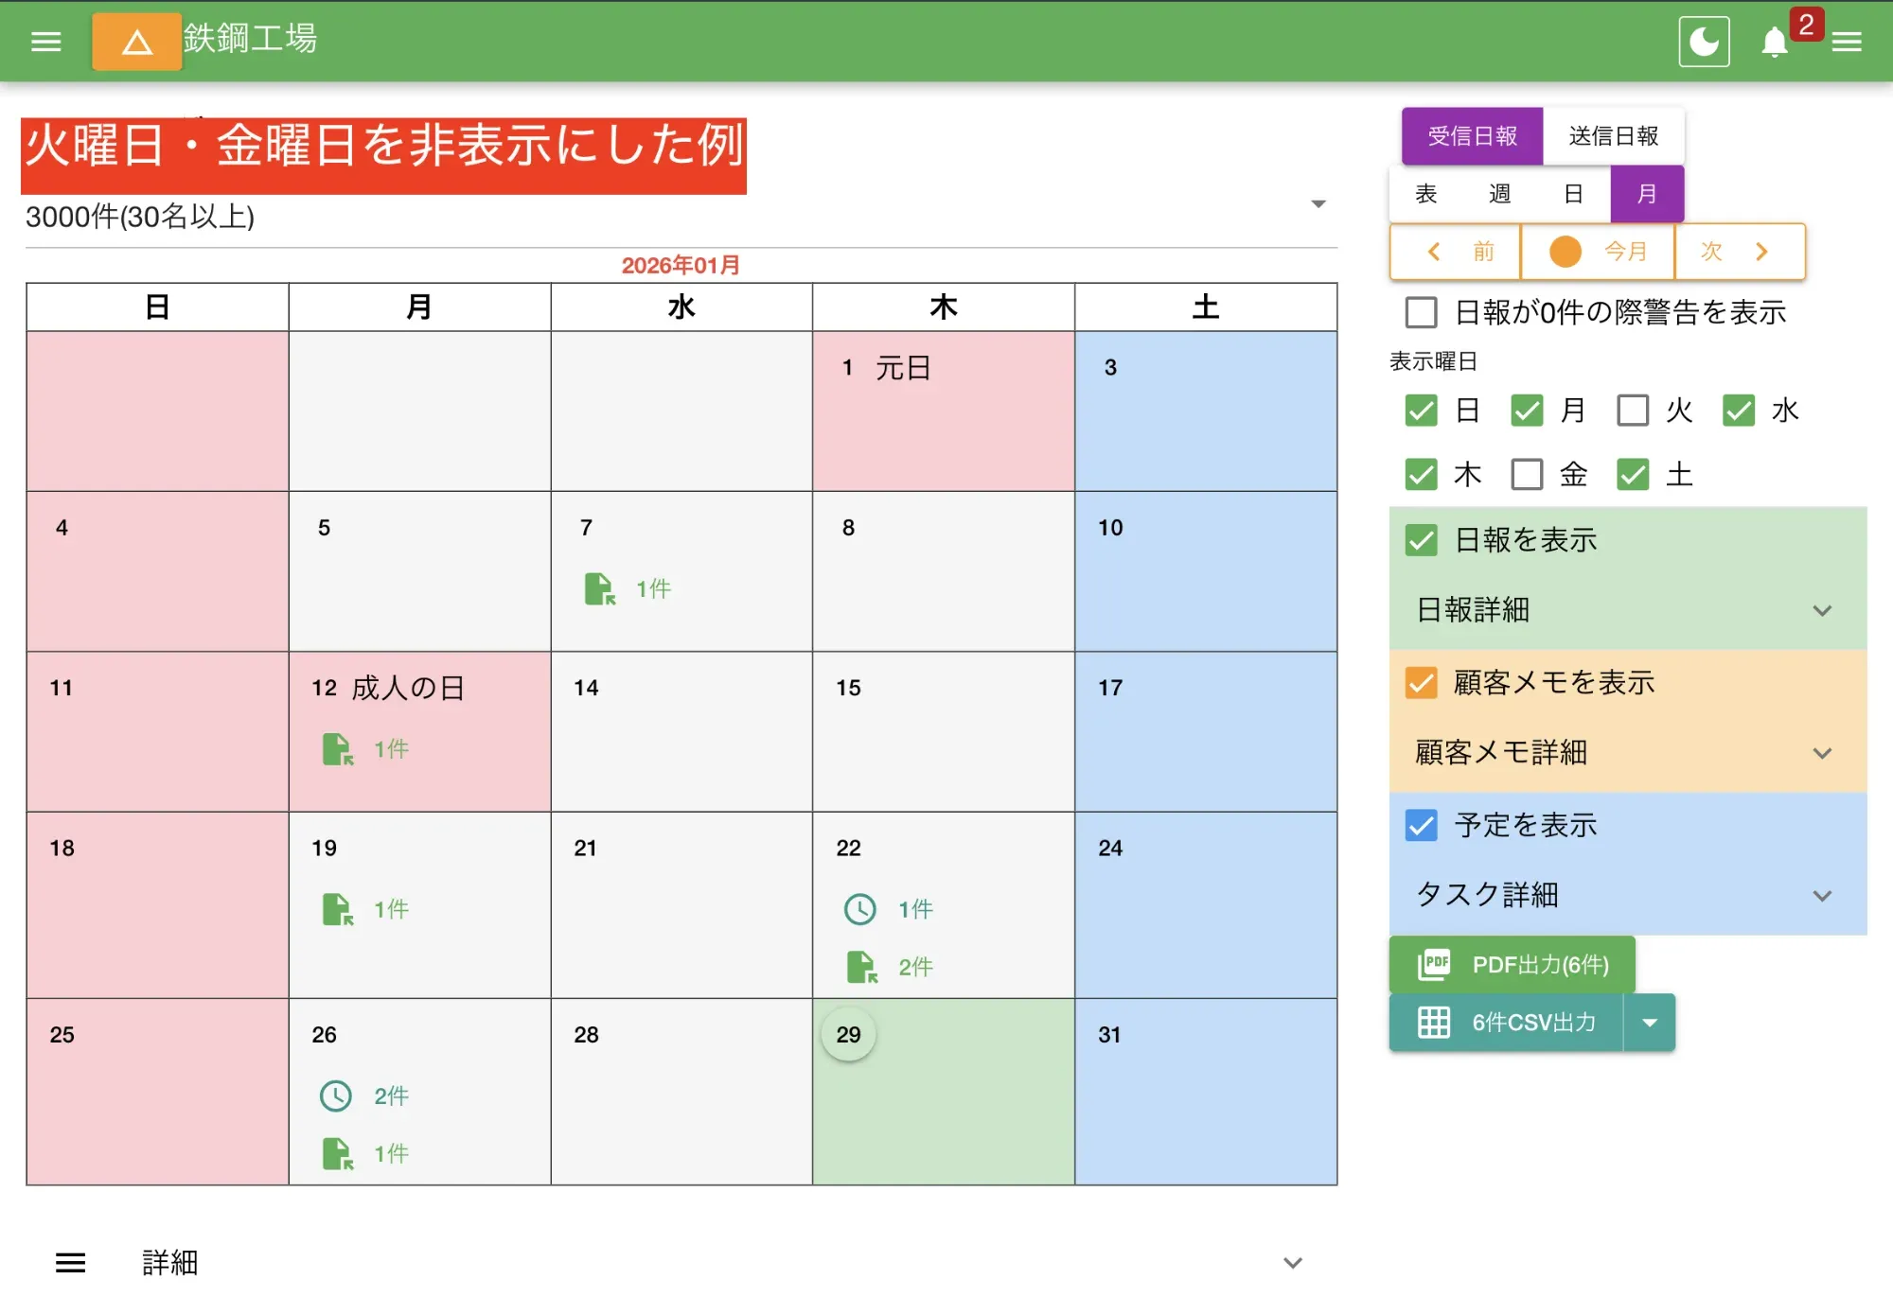The width and height of the screenshot is (1893, 1314).
Task: Go to next month with 次
Action: tap(1739, 252)
